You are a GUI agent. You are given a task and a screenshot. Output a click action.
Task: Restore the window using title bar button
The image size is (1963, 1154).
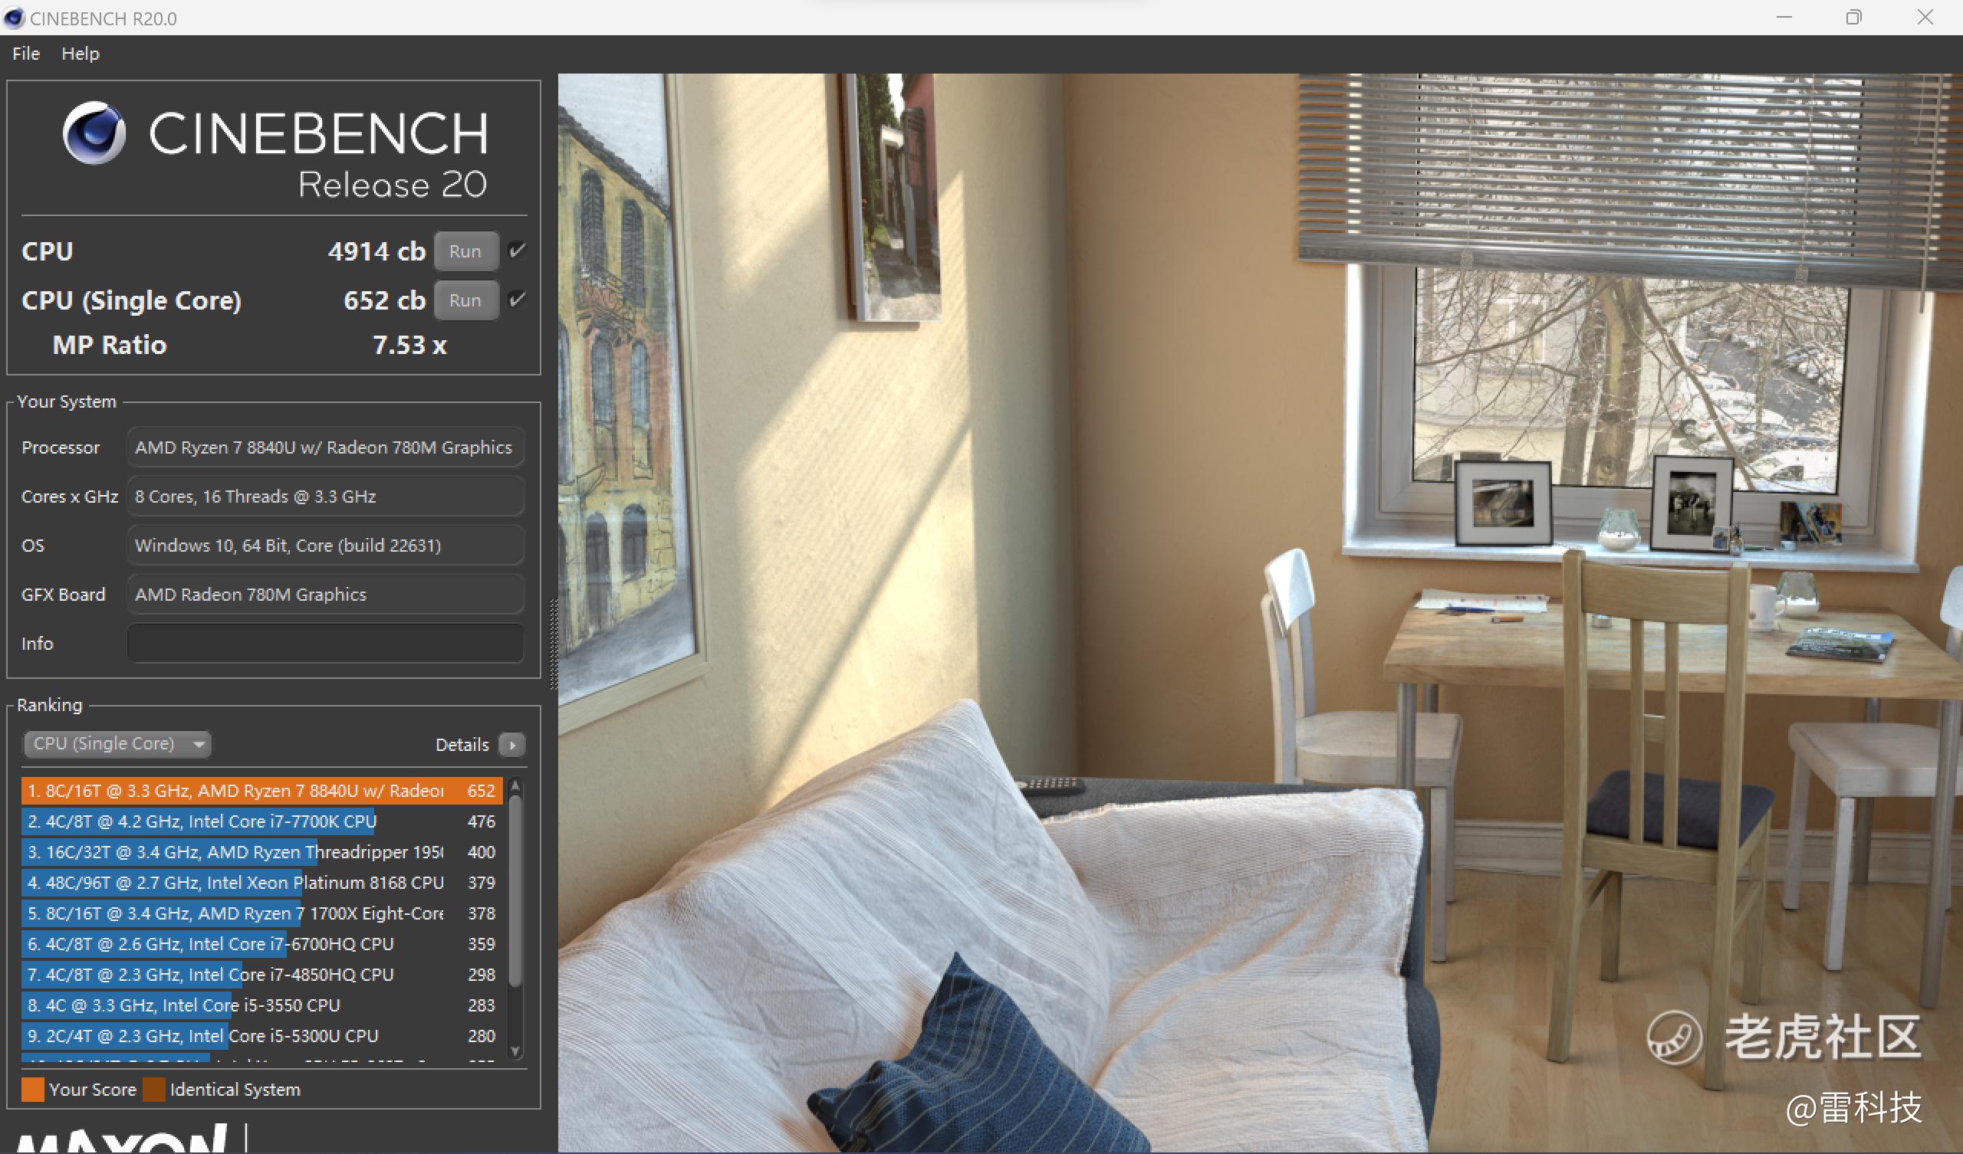pos(1853,17)
